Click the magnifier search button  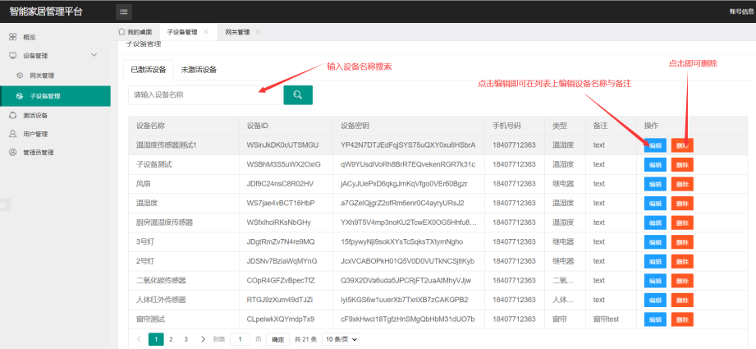point(298,95)
